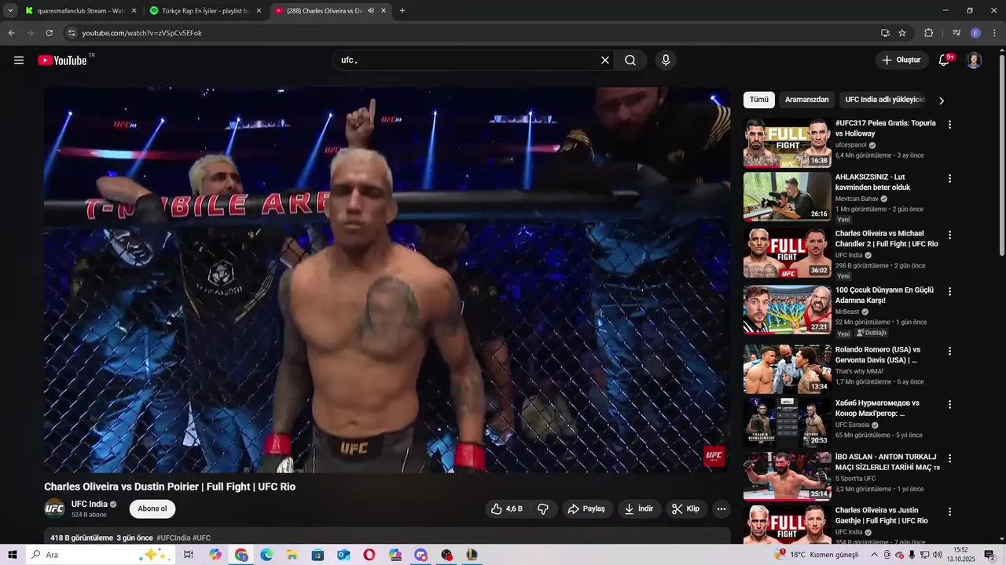Open the UFC317 Topuria vs Holloway thumbnail

click(x=788, y=144)
